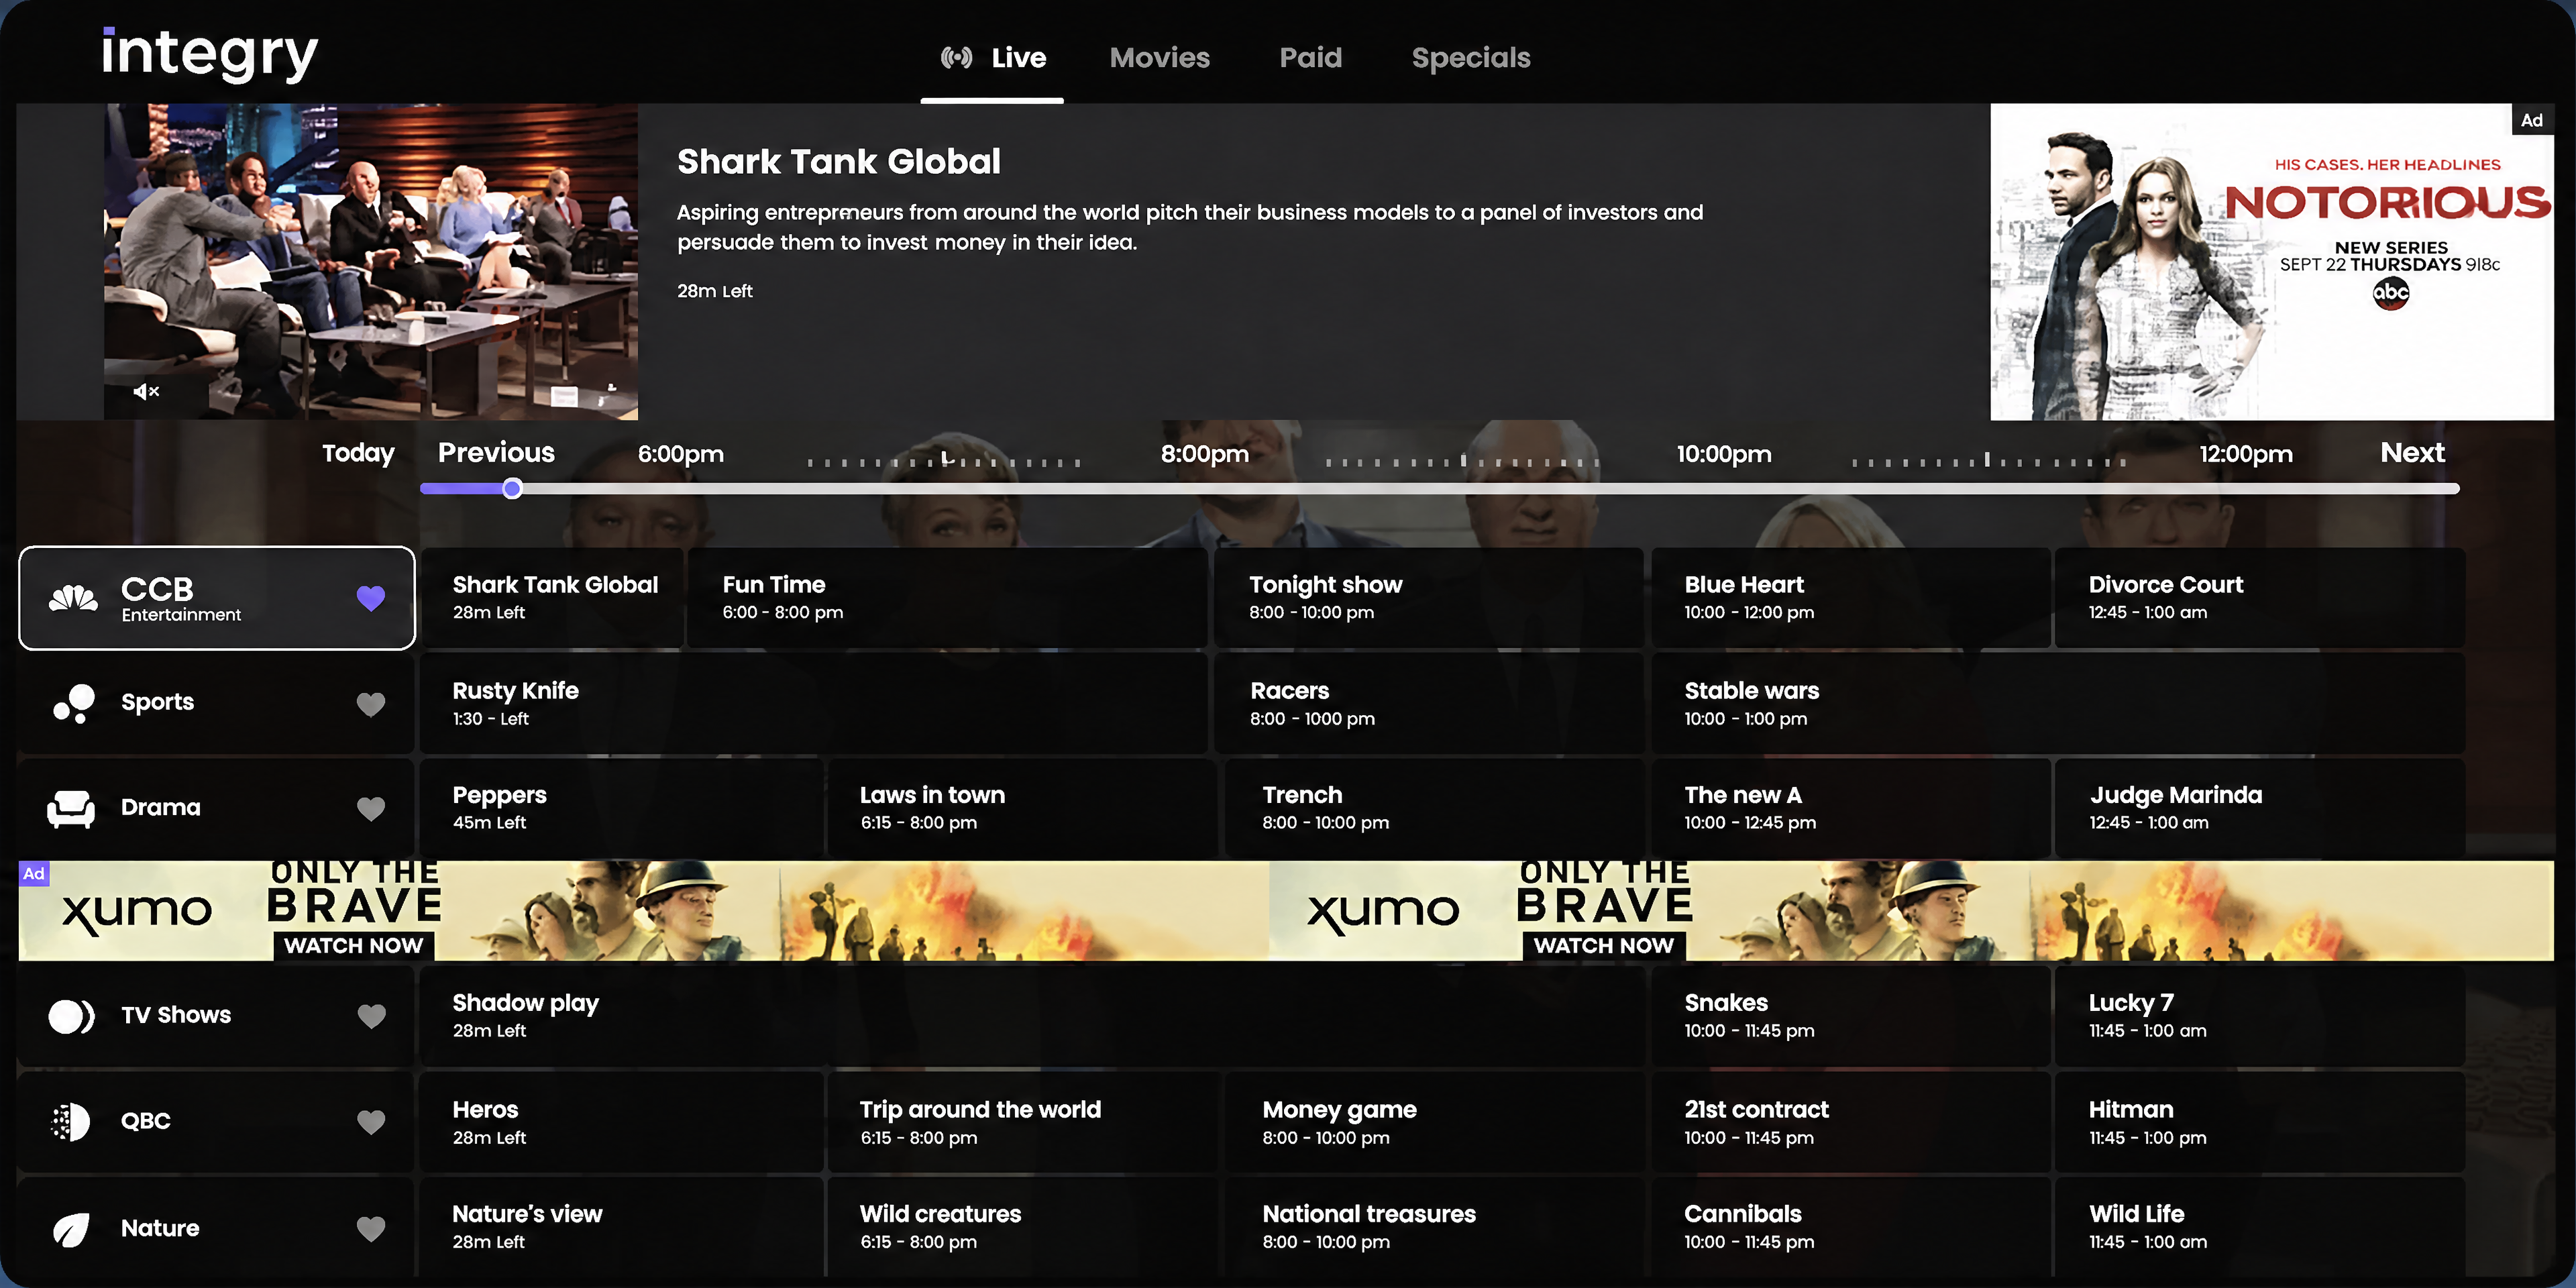
Task: Favorite the Sports channel with heart
Action: coord(371,704)
